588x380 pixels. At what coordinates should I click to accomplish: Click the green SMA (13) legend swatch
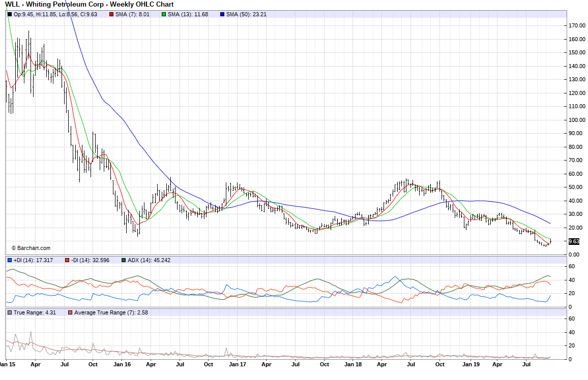click(164, 15)
